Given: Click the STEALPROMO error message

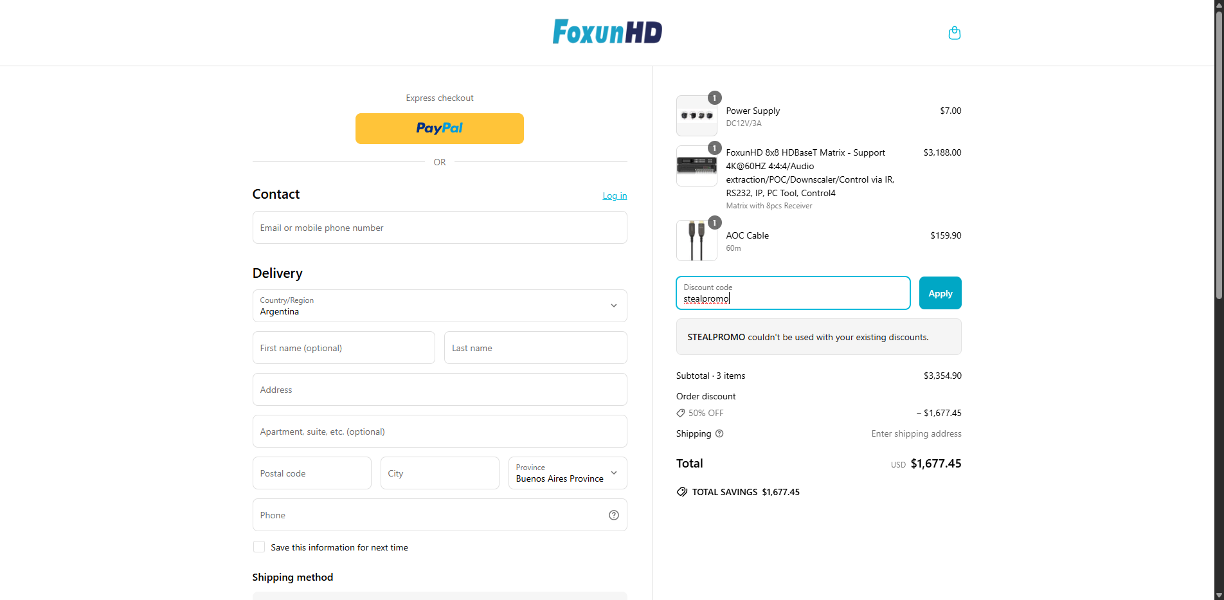Looking at the screenshot, I should (x=819, y=337).
